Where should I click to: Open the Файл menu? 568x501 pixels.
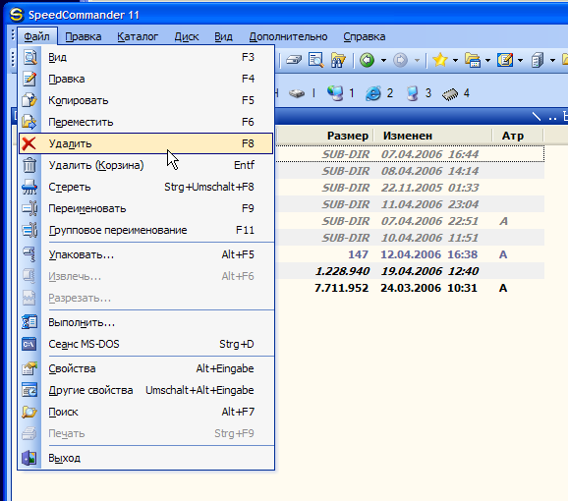37,36
